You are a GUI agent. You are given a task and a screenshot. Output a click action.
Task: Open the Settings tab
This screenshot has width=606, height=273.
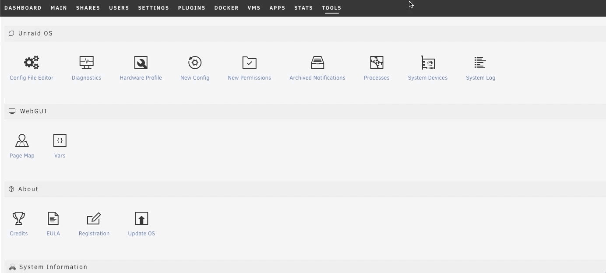pos(153,8)
